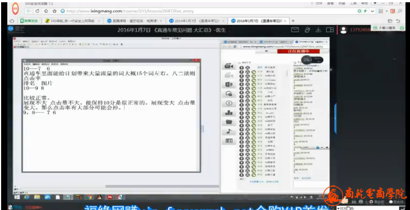Click the music note icon in sidebar
410x210 pixels.
click(229, 131)
